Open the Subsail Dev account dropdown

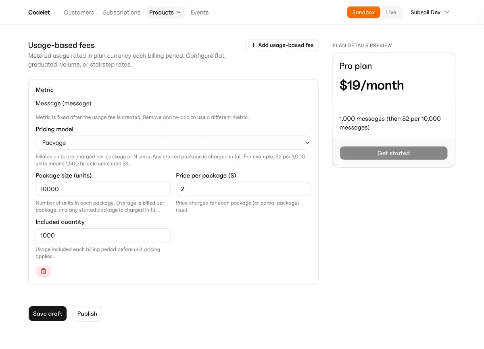click(430, 13)
